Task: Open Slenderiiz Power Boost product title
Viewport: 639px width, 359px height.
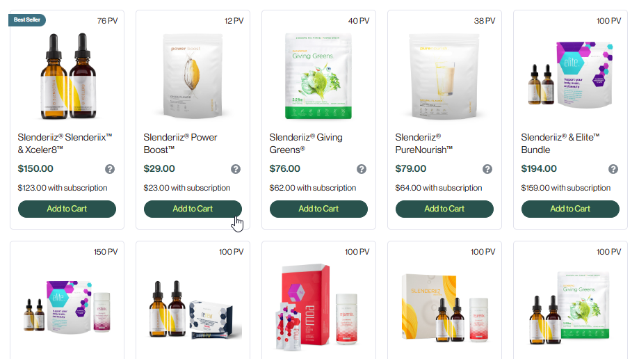Action: [x=180, y=143]
